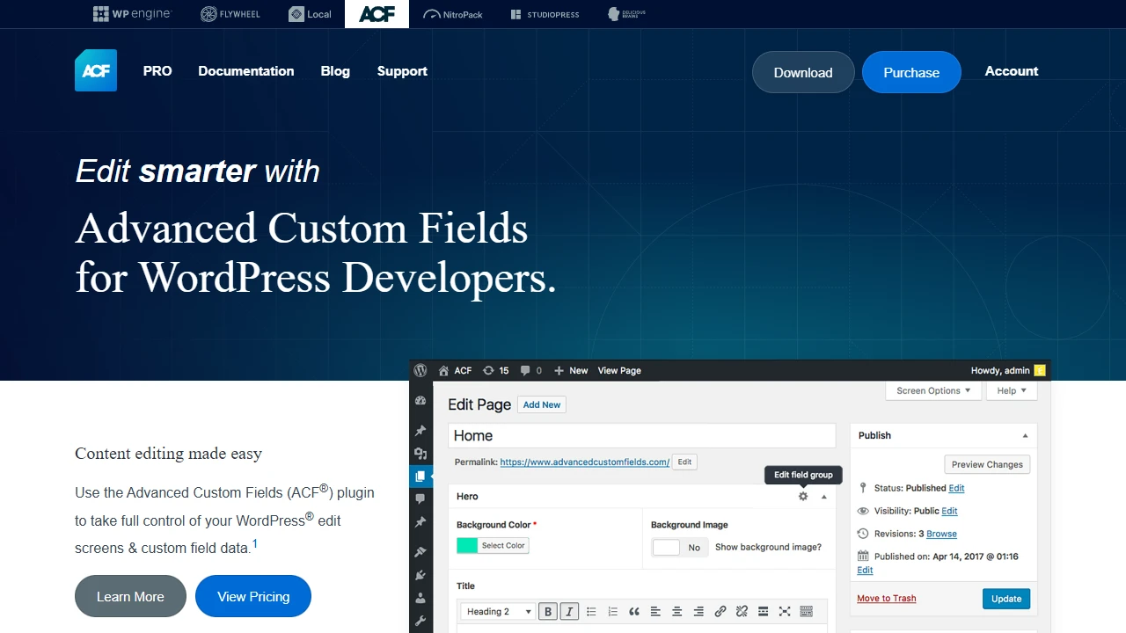Click the blockquote icon in the editor toolbar
1126x633 pixels.
coord(634,611)
